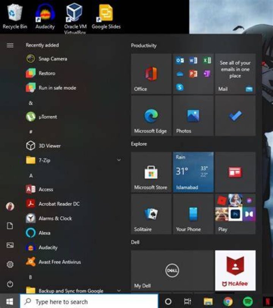This screenshot has width=273, height=308.
Task: Launch the Solitaire tile
Action: (151, 214)
